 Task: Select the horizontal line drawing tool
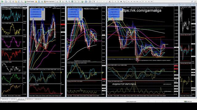104,1
